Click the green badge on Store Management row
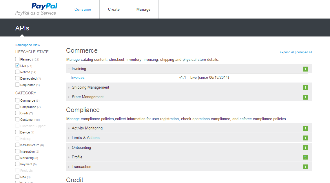 tap(305, 97)
